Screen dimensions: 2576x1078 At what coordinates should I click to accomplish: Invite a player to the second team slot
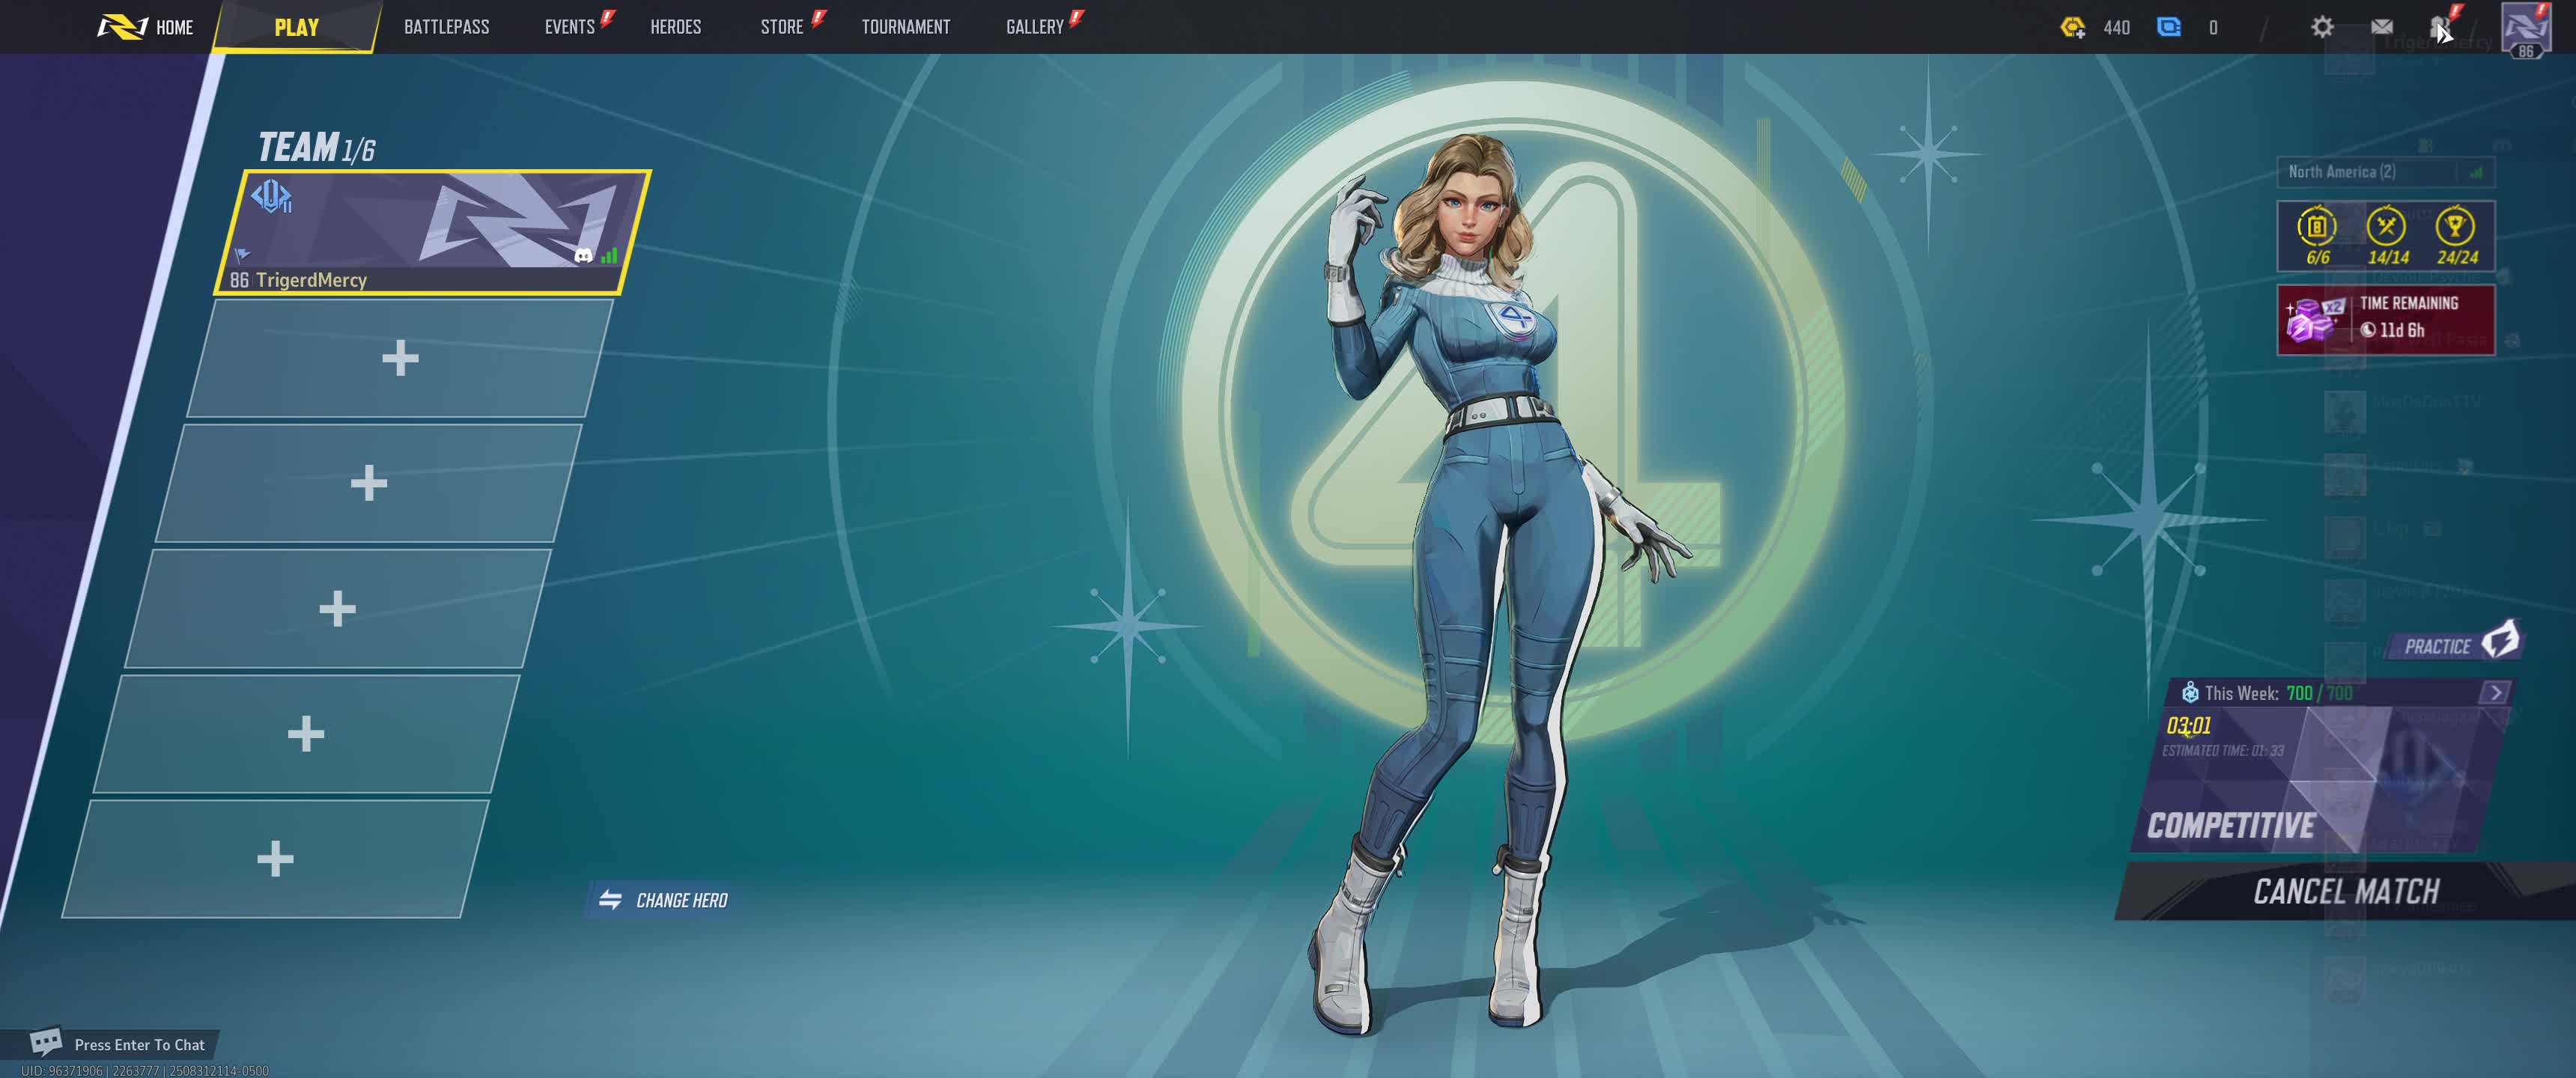[400, 358]
